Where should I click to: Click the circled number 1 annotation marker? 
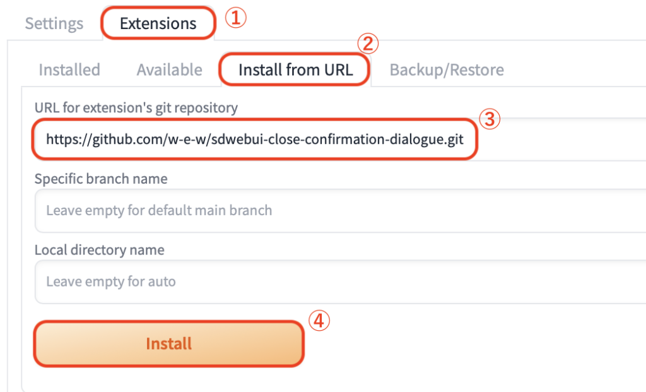pyautogui.click(x=236, y=18)
